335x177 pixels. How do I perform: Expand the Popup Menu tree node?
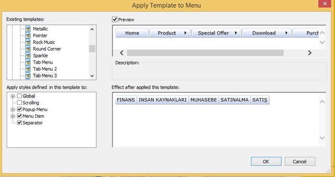13,110
